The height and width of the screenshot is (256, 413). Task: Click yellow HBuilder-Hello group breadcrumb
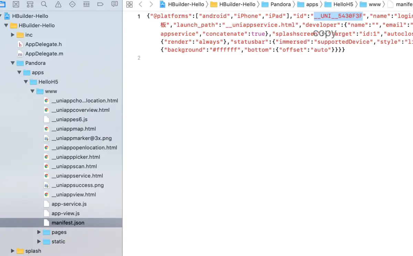(233, 4)
